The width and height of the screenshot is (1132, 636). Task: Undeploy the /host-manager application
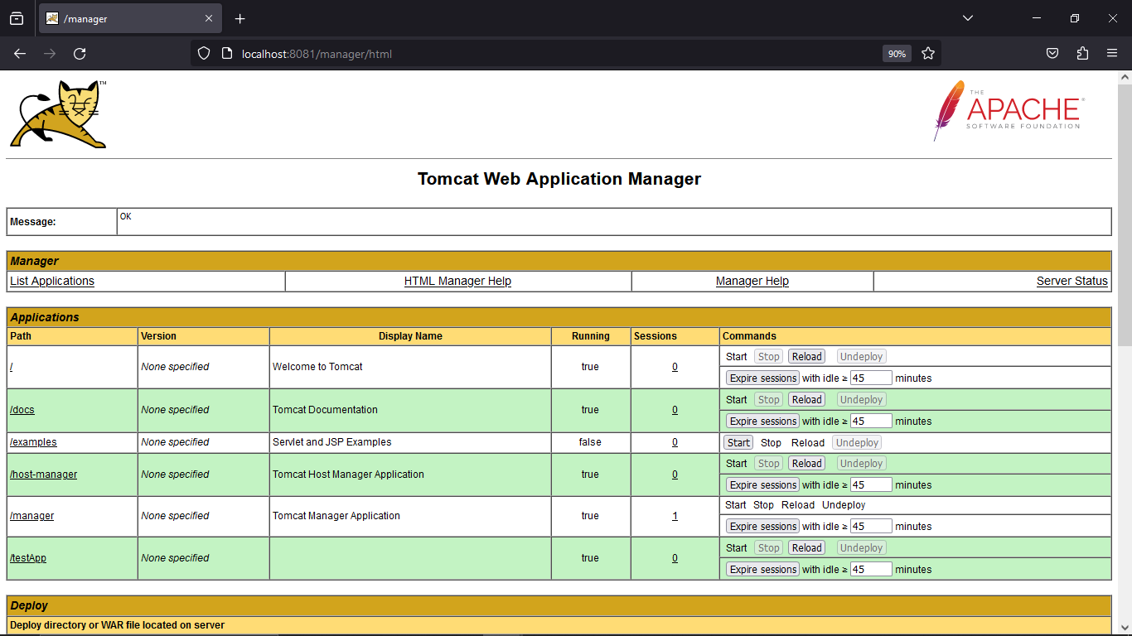coord(862,464)
